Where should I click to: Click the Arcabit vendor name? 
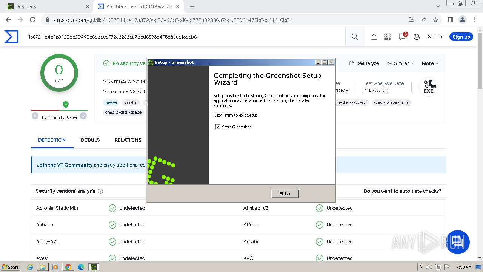tap(252, 241)
